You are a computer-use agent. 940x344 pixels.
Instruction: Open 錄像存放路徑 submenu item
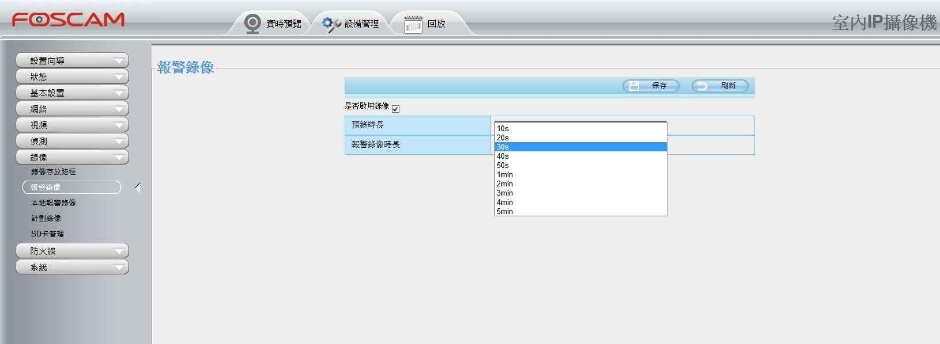(x=54, y=172)
